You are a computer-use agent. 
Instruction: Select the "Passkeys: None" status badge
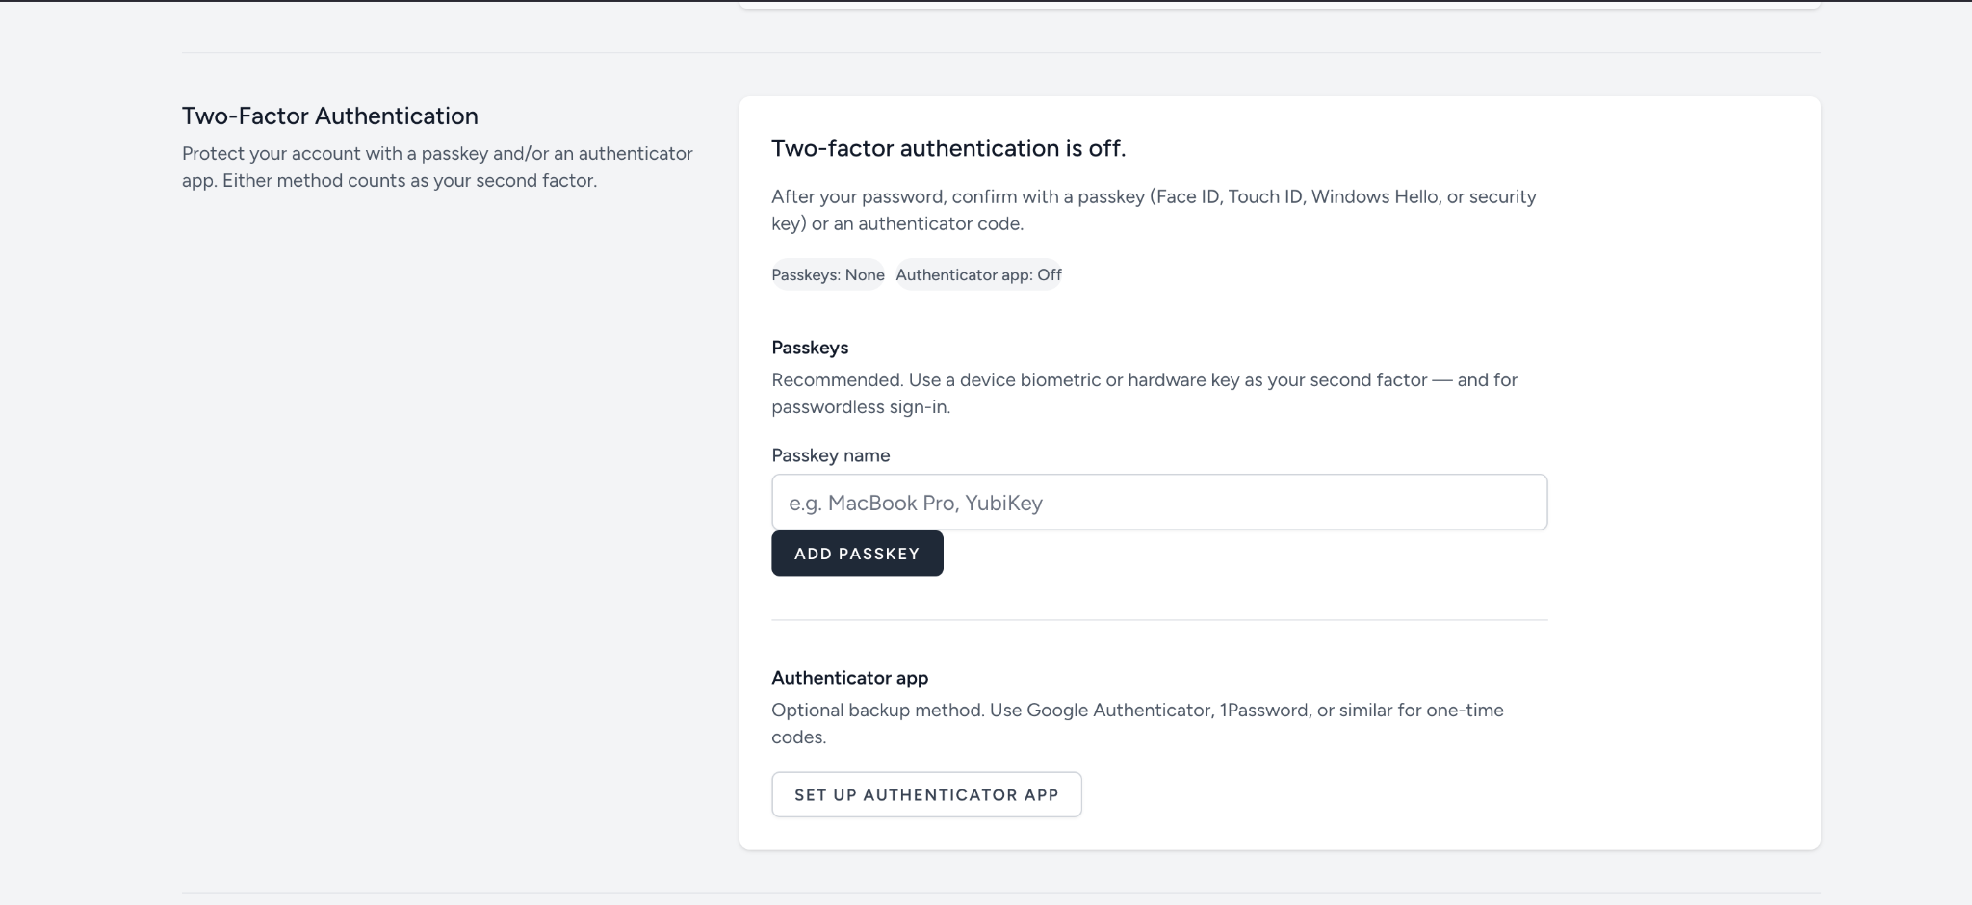click(x=828, y=274)
